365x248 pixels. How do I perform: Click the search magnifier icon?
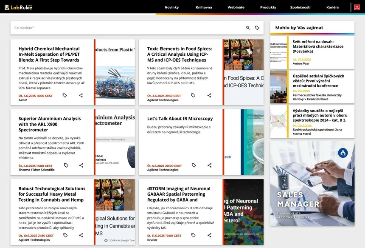[x=248, y=28]
